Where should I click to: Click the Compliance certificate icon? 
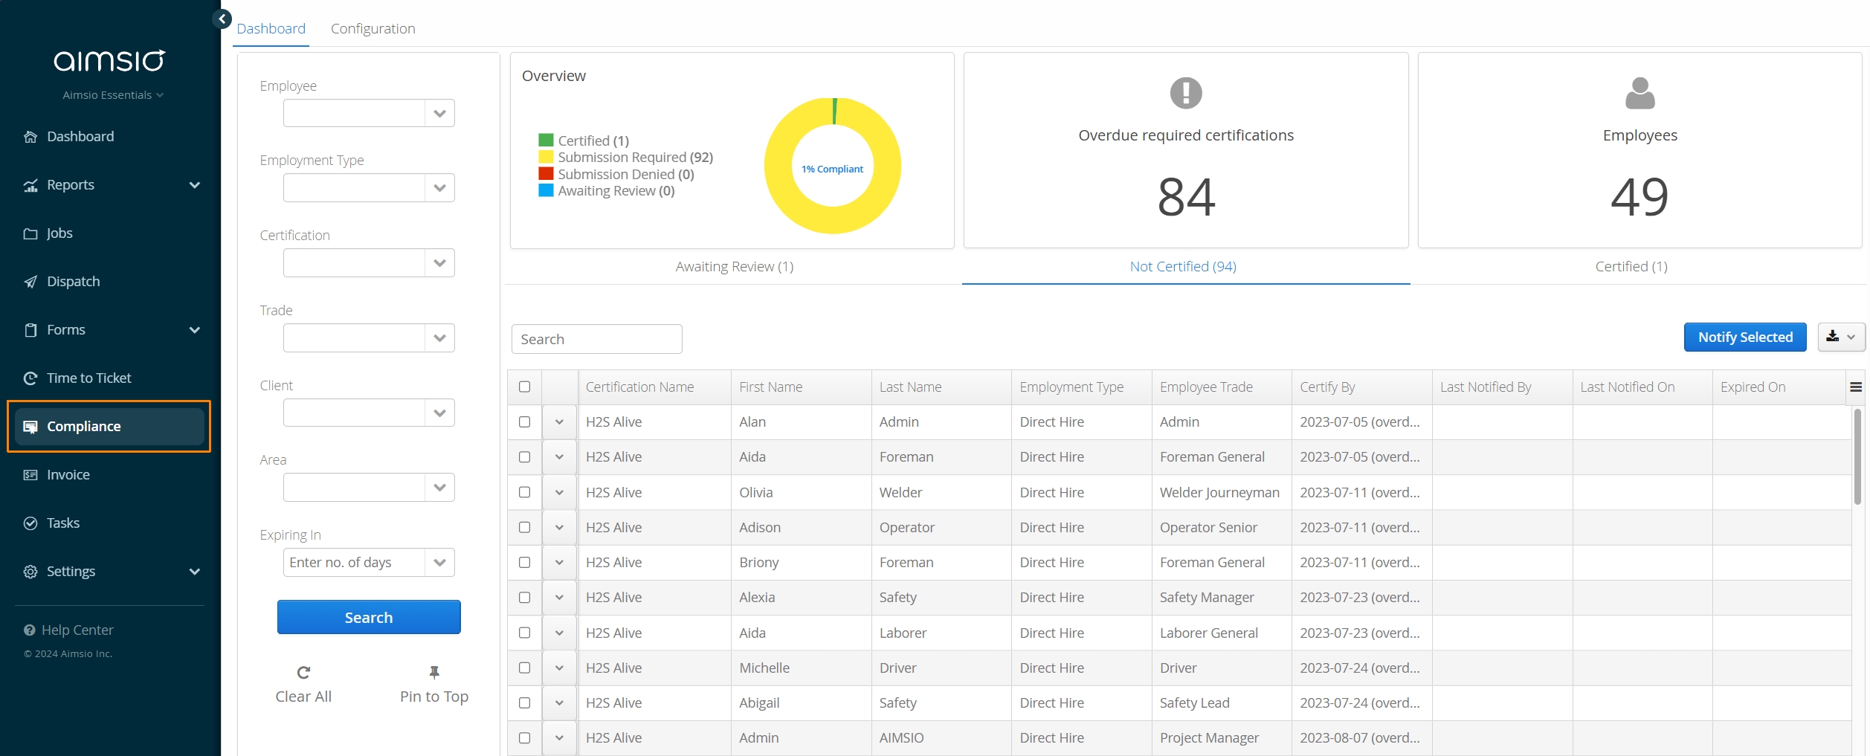[x=30, y=427]
